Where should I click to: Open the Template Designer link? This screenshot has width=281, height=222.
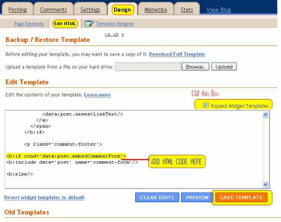pyautogui.click(x=115, y=24)
